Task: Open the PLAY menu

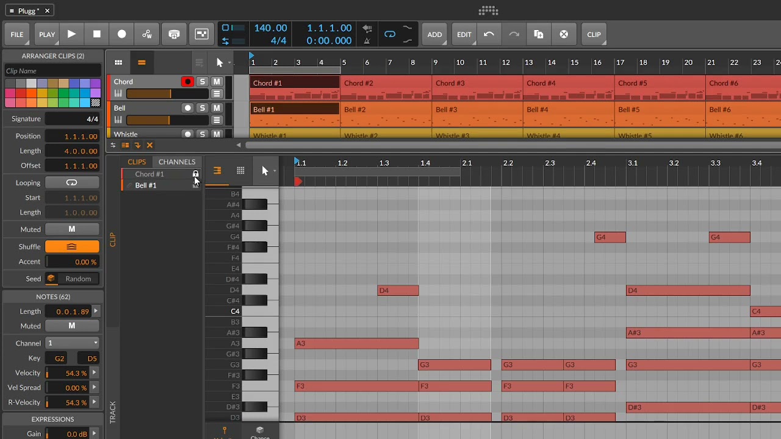Action: pos(47,35)
